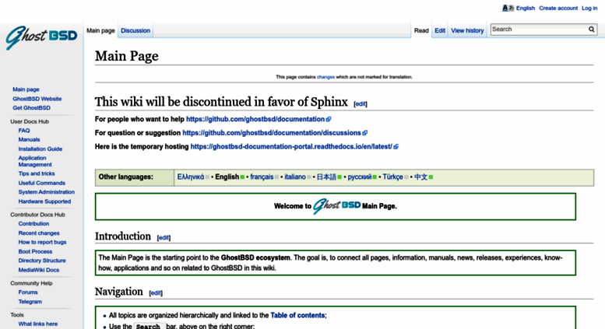Open Contribution sidebar link

(x=33, y=224)
